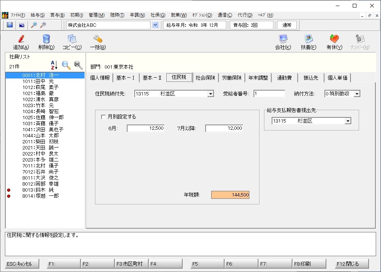Click the application logo icon in menu bar
Viewport: 381px width, 272px height.
(5, 15)
